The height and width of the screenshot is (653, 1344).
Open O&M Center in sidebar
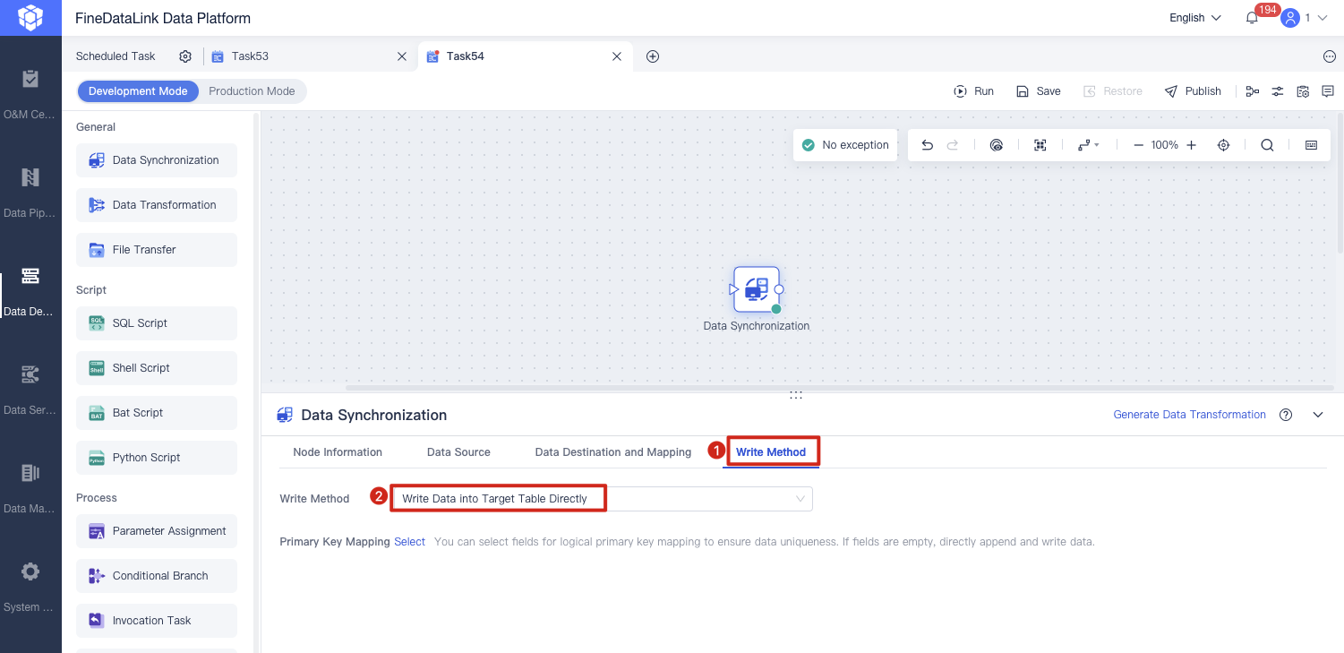point(30,94)
